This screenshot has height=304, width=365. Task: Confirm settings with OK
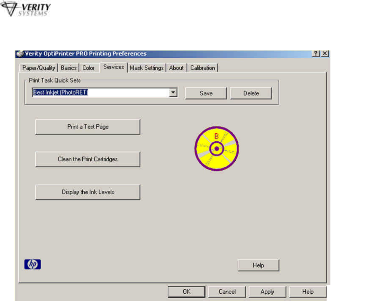[186, 292]
